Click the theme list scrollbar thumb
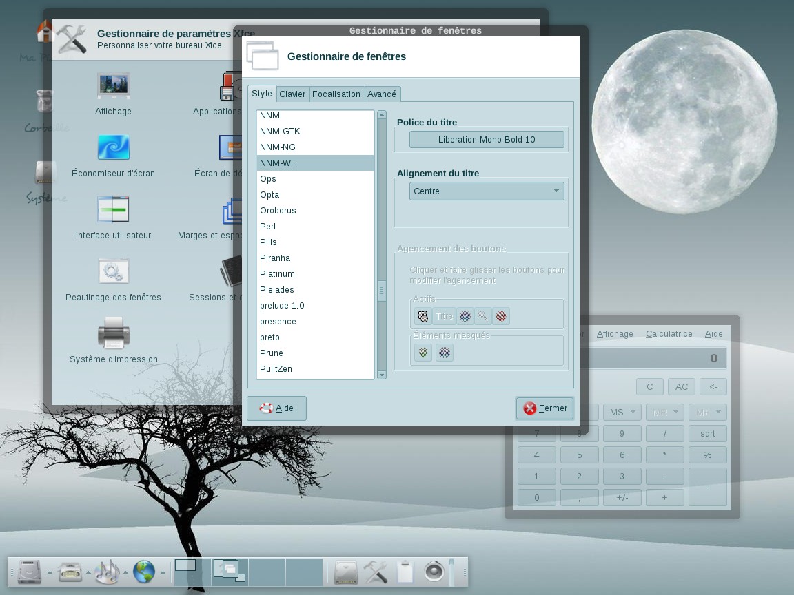This screenshot has width=794, height=595. click(382, 291)
